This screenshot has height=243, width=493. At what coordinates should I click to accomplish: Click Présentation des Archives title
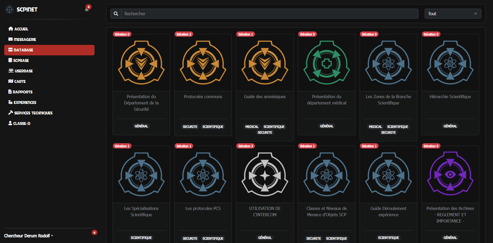[x=450, y=215]
